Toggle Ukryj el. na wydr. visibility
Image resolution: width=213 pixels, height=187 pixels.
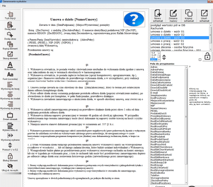(10, 167)
